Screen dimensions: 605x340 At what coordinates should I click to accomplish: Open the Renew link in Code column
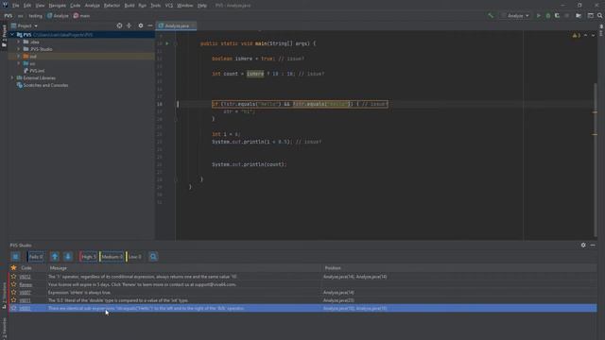point(26,285)
